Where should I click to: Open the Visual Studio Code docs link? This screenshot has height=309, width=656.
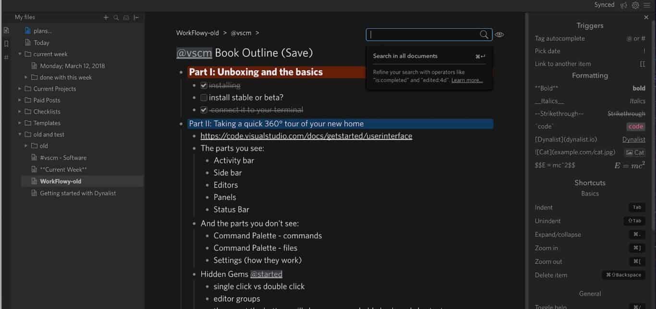coord(306,136)
